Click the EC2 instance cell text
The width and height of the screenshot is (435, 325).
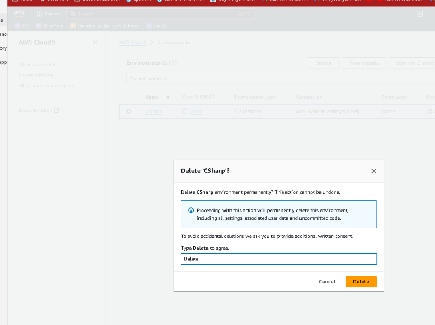247,111
